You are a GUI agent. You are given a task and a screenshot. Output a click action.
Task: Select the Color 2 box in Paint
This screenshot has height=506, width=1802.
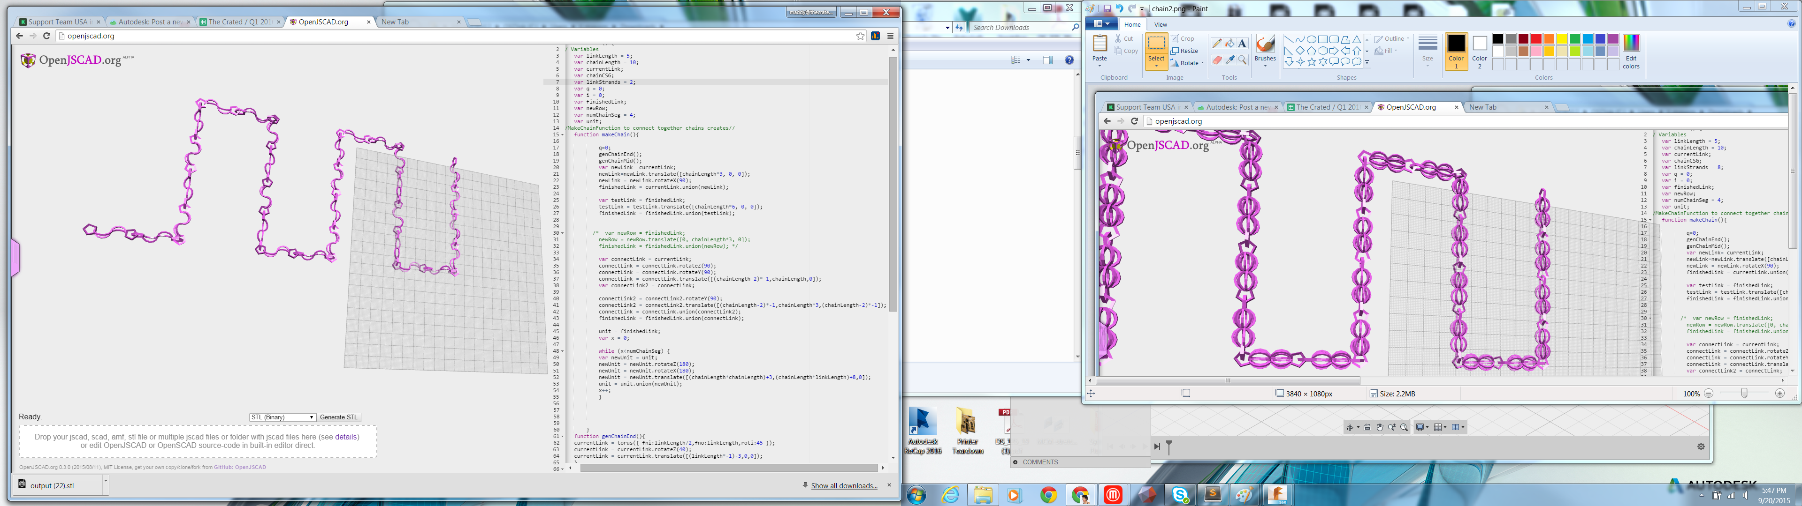click(1480, 52)
